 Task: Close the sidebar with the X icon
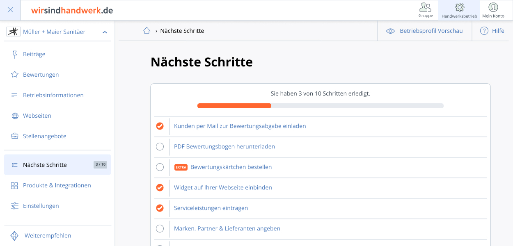pos(10,10)
